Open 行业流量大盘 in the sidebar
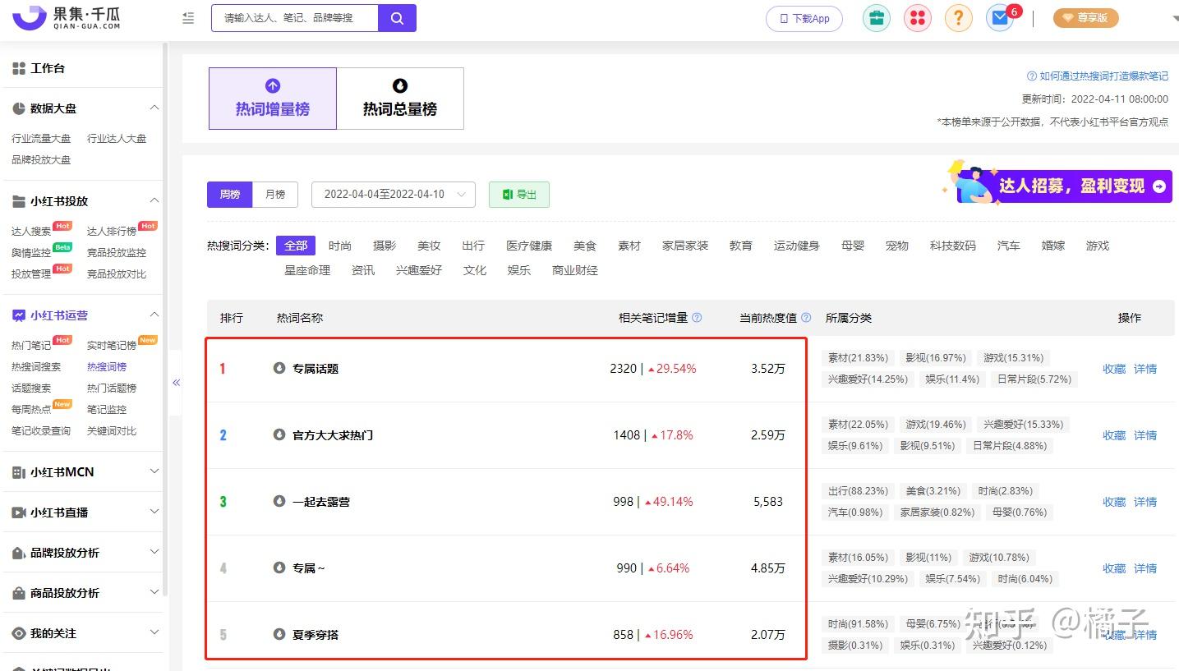The image size is (1179, 671). click(41, 139)
